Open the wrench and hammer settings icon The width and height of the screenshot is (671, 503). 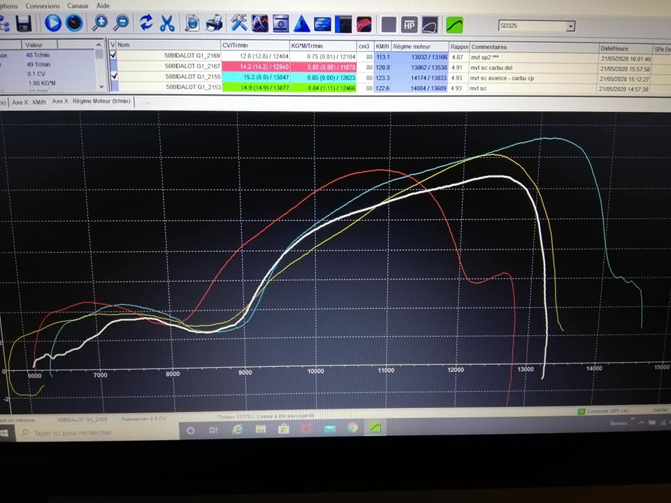pos(239,24)
